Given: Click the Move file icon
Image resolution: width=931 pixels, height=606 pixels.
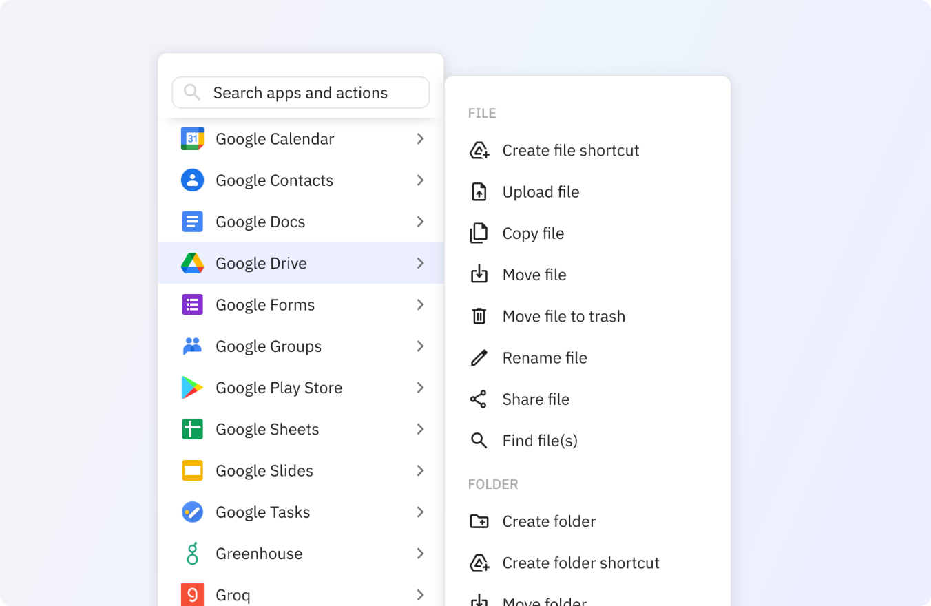Looking at the screenshot, I should 479,275.
